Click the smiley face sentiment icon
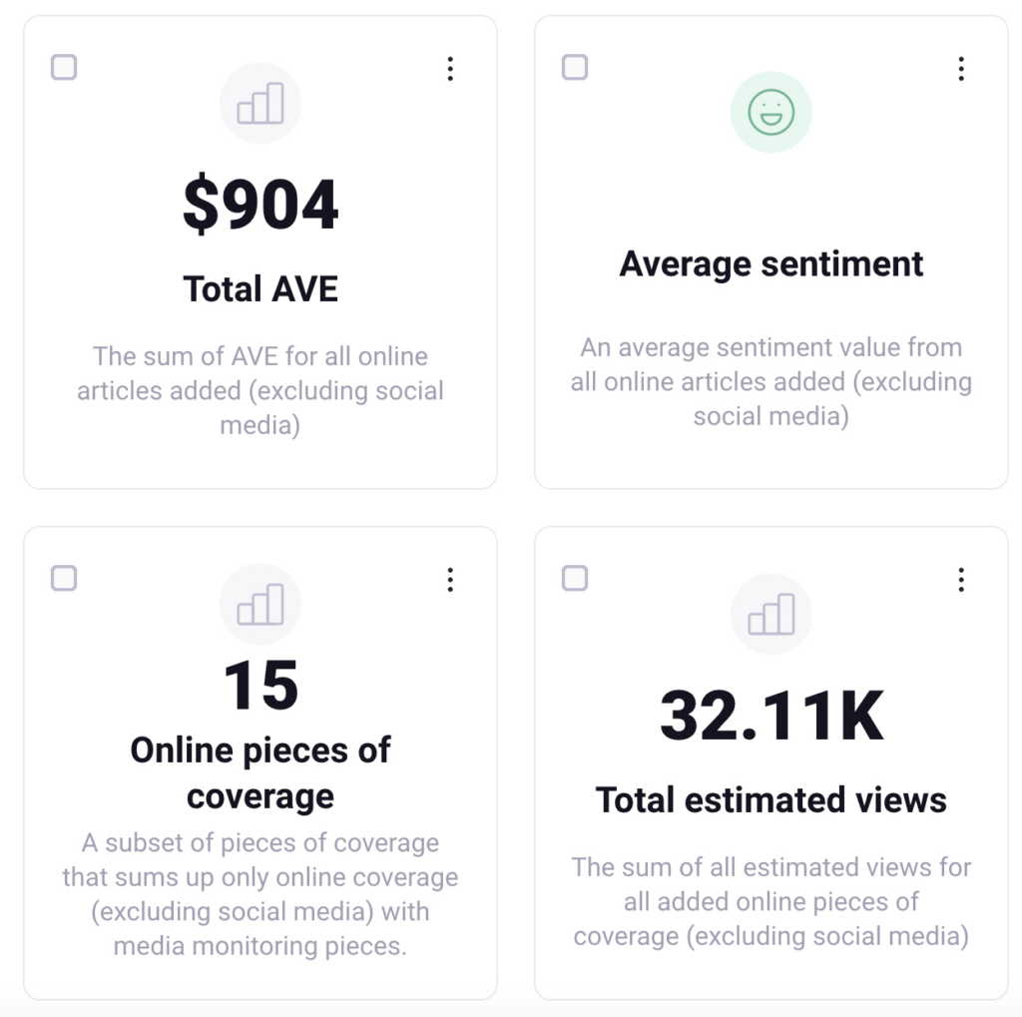 (771, 111)
